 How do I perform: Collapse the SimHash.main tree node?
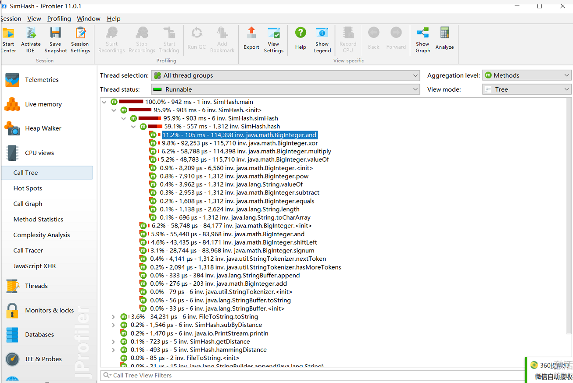click(x=104, y=102)
